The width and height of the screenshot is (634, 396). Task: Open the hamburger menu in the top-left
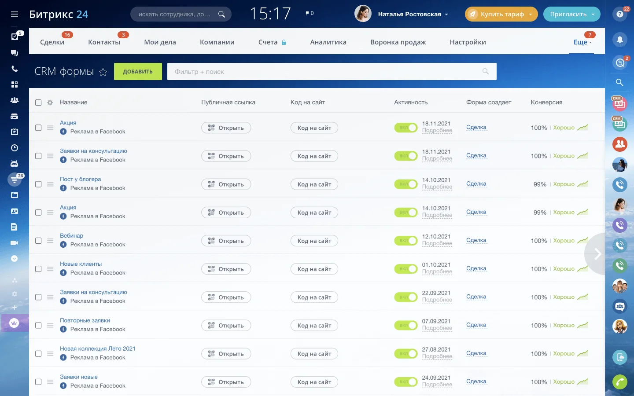pyautogui.click(x=15, y=14)
